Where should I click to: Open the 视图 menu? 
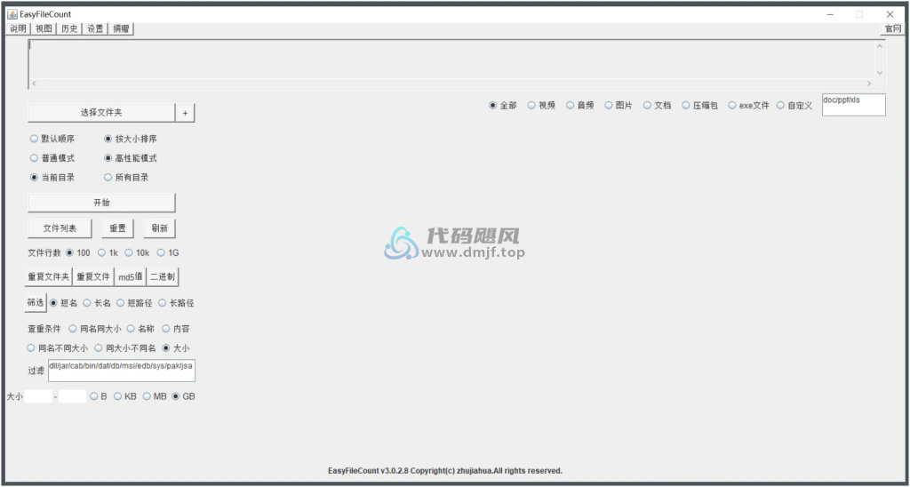pos(44,29)
